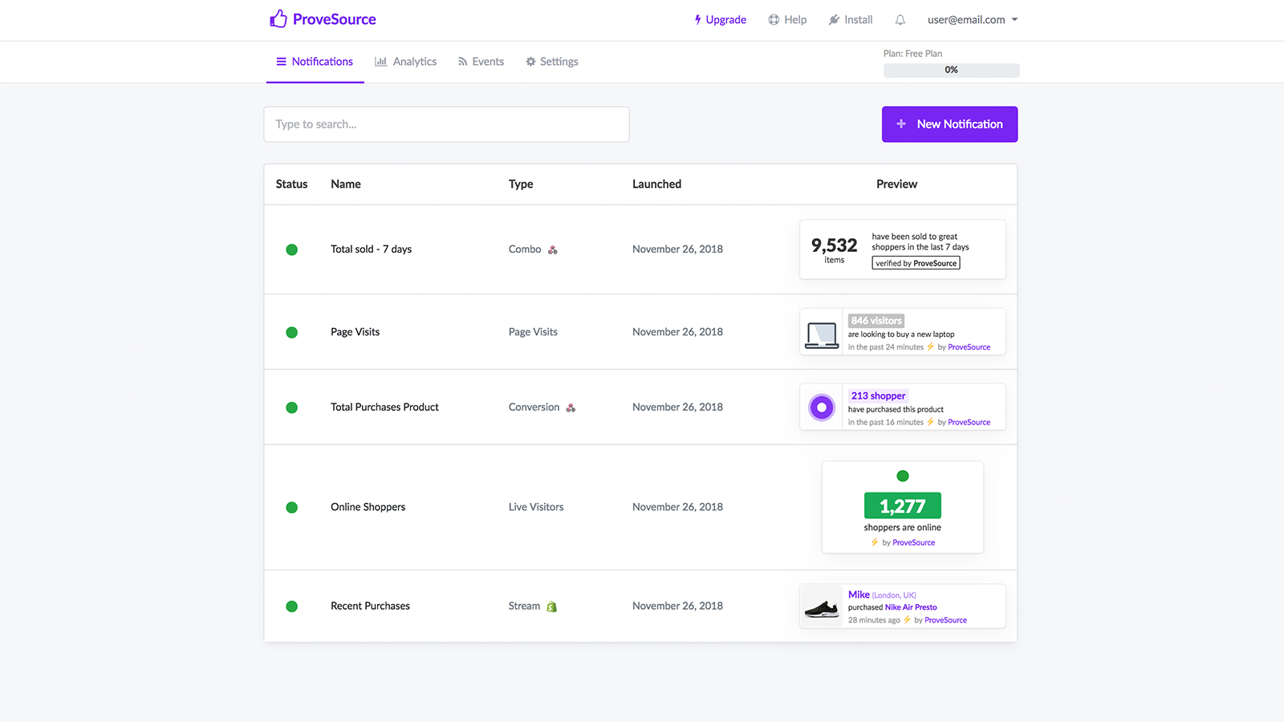Click the plan usage 0% progress bar
This screenshot has height=722, width=1284.
coord(951,70)
